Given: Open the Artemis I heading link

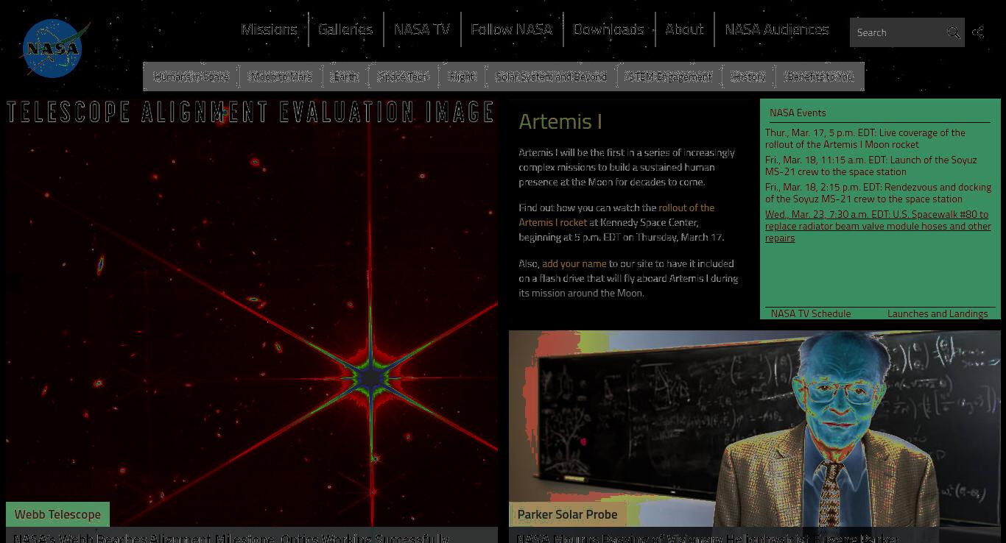Looking at the screenshot, I should click(x=560, y=121).
